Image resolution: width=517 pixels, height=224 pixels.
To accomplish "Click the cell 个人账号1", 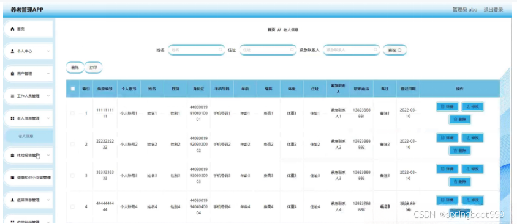I will (129, 114).
